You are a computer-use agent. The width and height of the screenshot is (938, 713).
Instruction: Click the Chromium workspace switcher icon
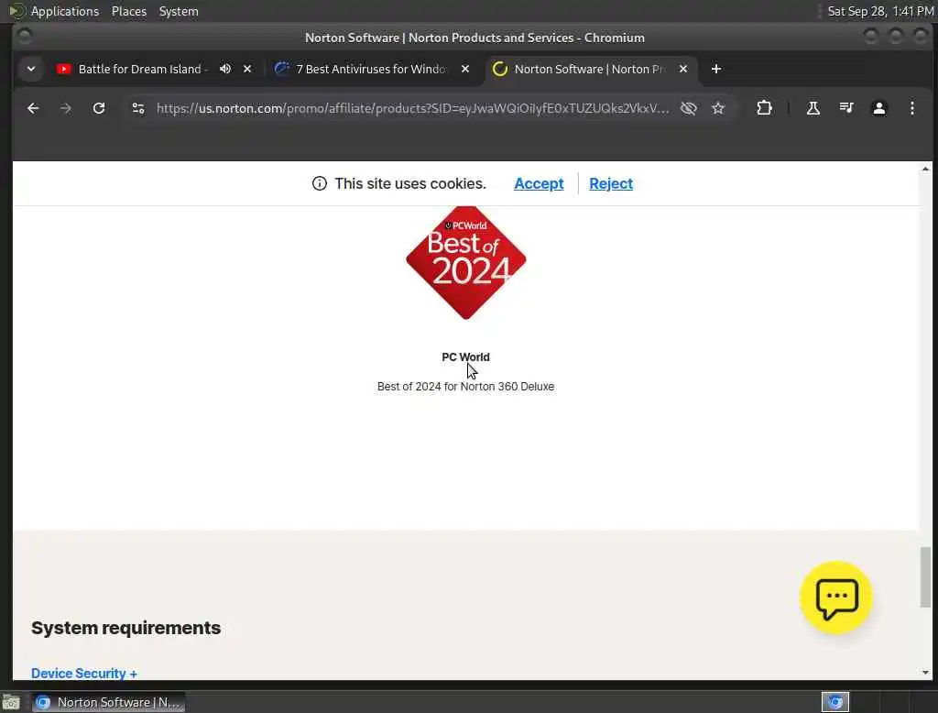click(835, 702)
